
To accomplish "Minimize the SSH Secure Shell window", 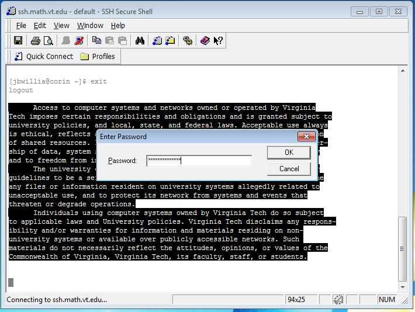I will coord(359,12).
